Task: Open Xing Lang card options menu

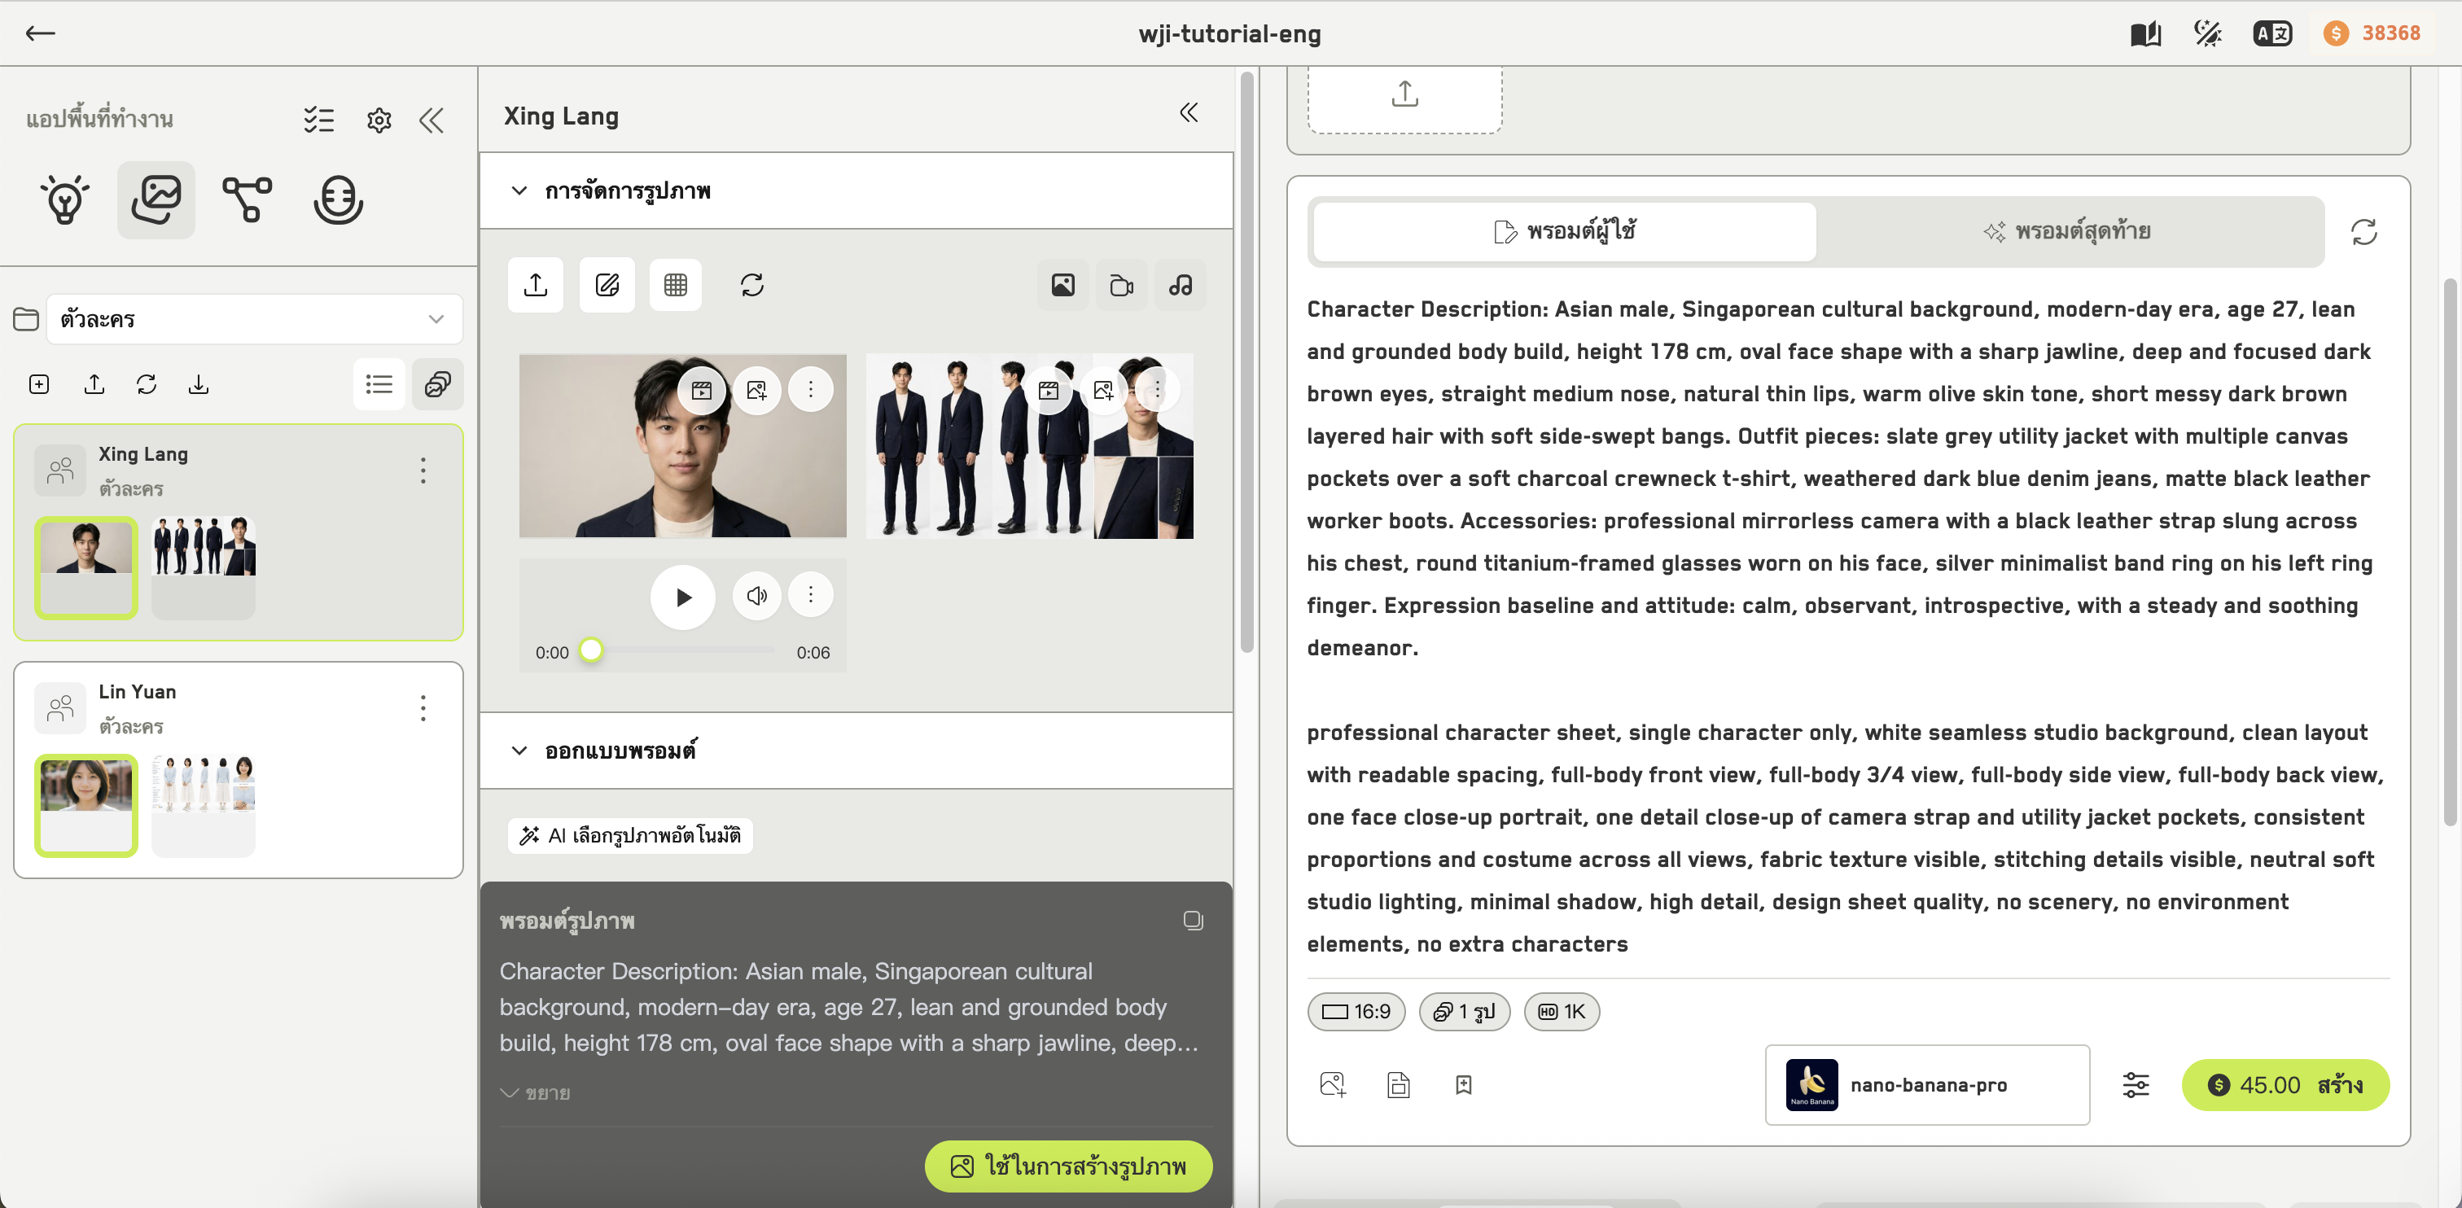Action: point(423,471)
